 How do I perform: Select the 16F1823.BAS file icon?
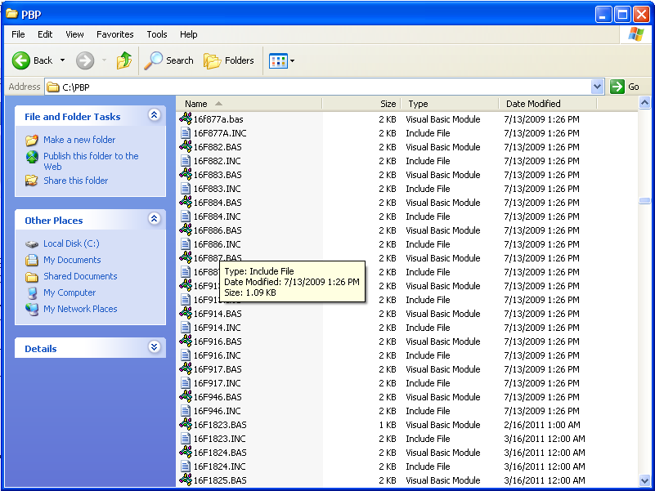coord(186,425)
